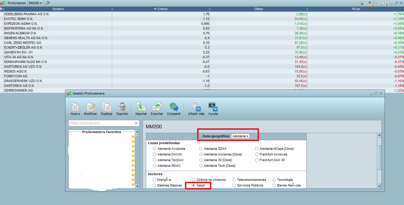
Task: Open the share dropdown in the top bar
Action: [386, 3]
